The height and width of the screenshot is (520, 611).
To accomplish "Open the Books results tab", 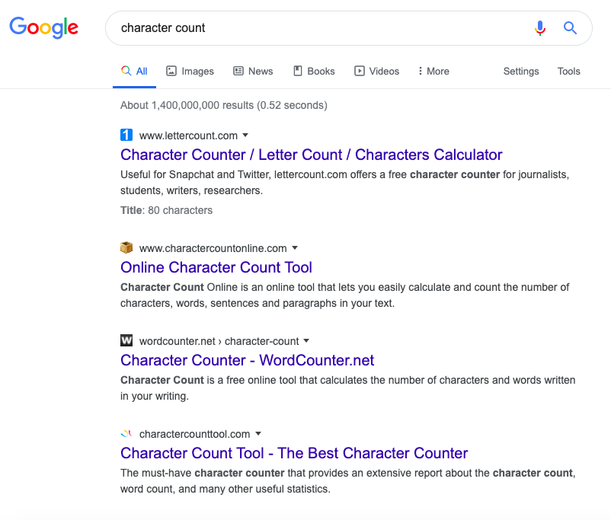I will point(314,72).
